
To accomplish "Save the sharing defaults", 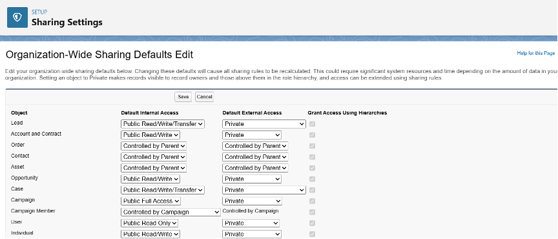I will tap(183, 97).
